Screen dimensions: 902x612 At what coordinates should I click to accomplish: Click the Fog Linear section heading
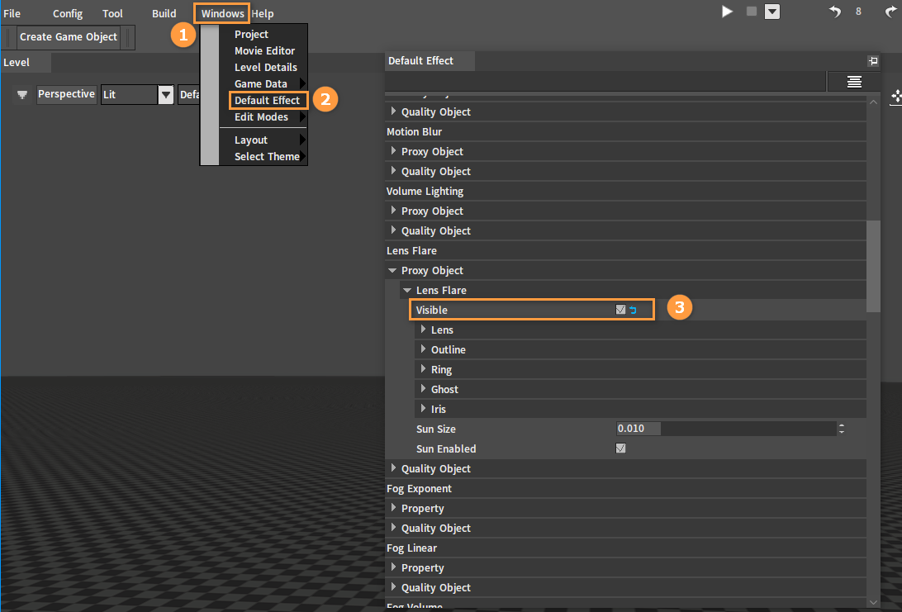point(412,548)
